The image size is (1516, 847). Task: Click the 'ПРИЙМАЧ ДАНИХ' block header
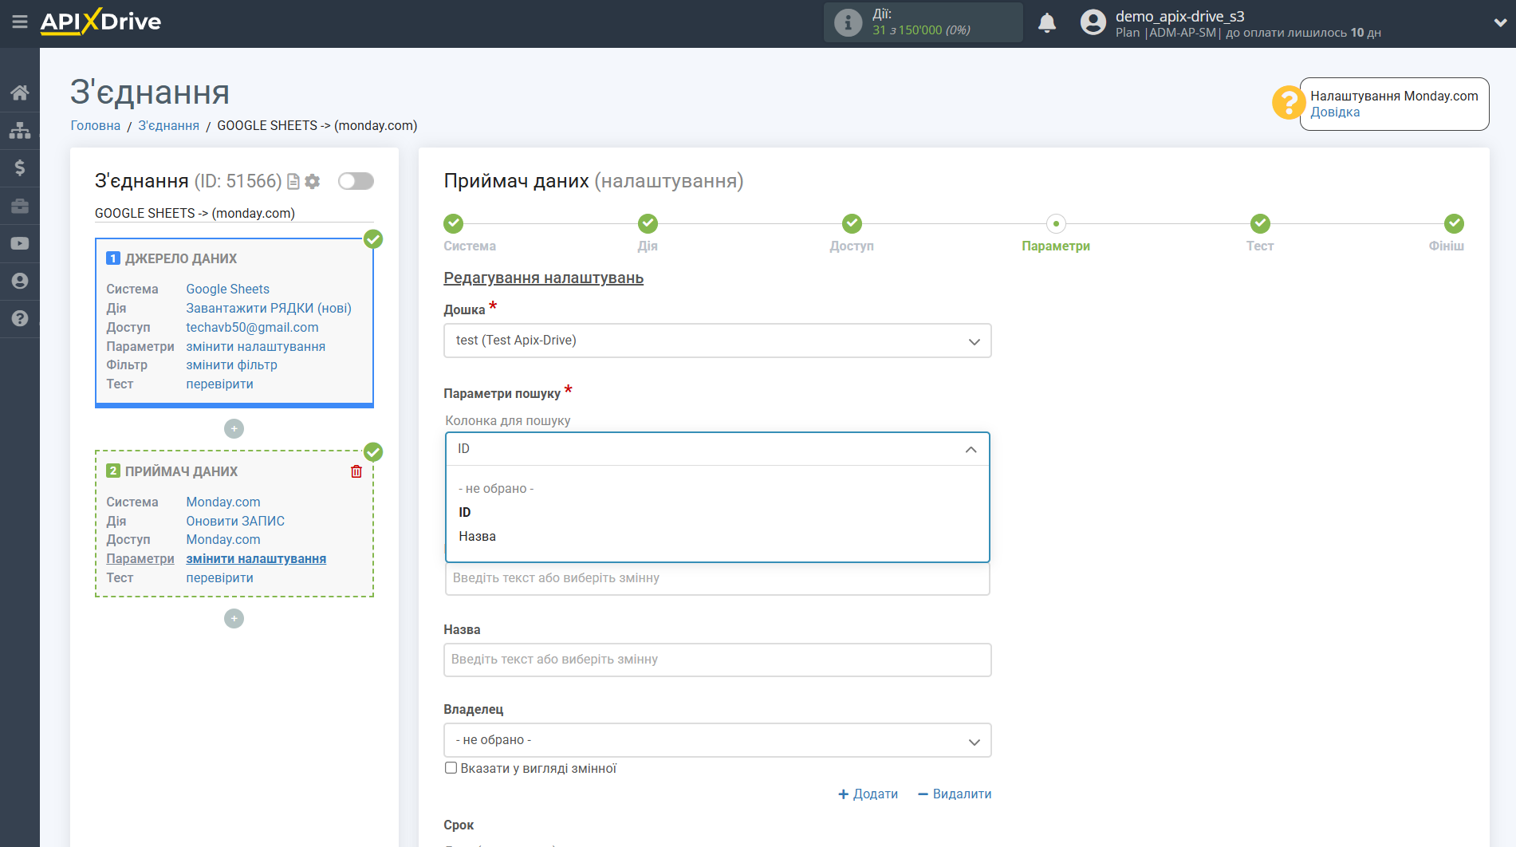[181, 471]
